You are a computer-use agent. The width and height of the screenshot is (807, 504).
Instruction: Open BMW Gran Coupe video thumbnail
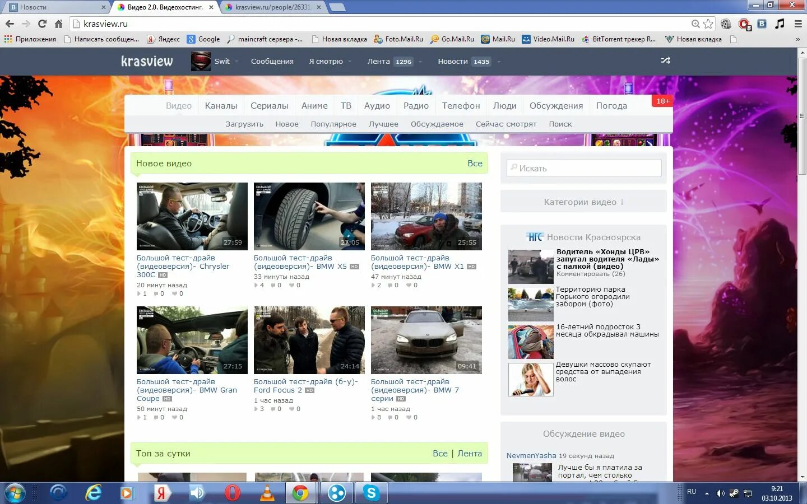pos(192,340)
